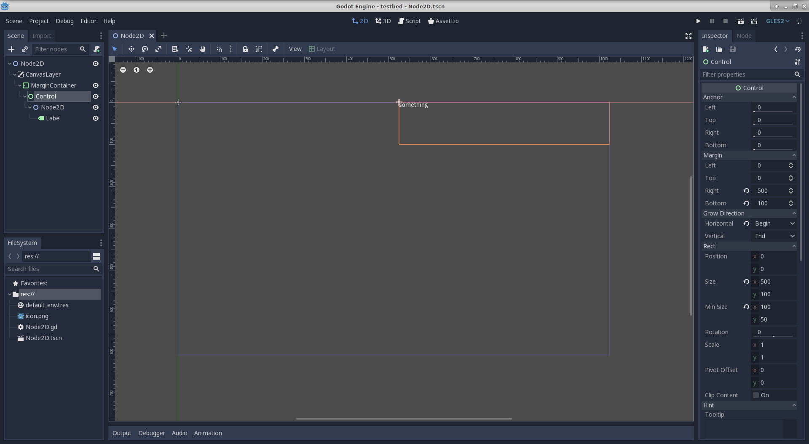
Task: Enable the Clip Content checkbox
Action: (755, 395)
